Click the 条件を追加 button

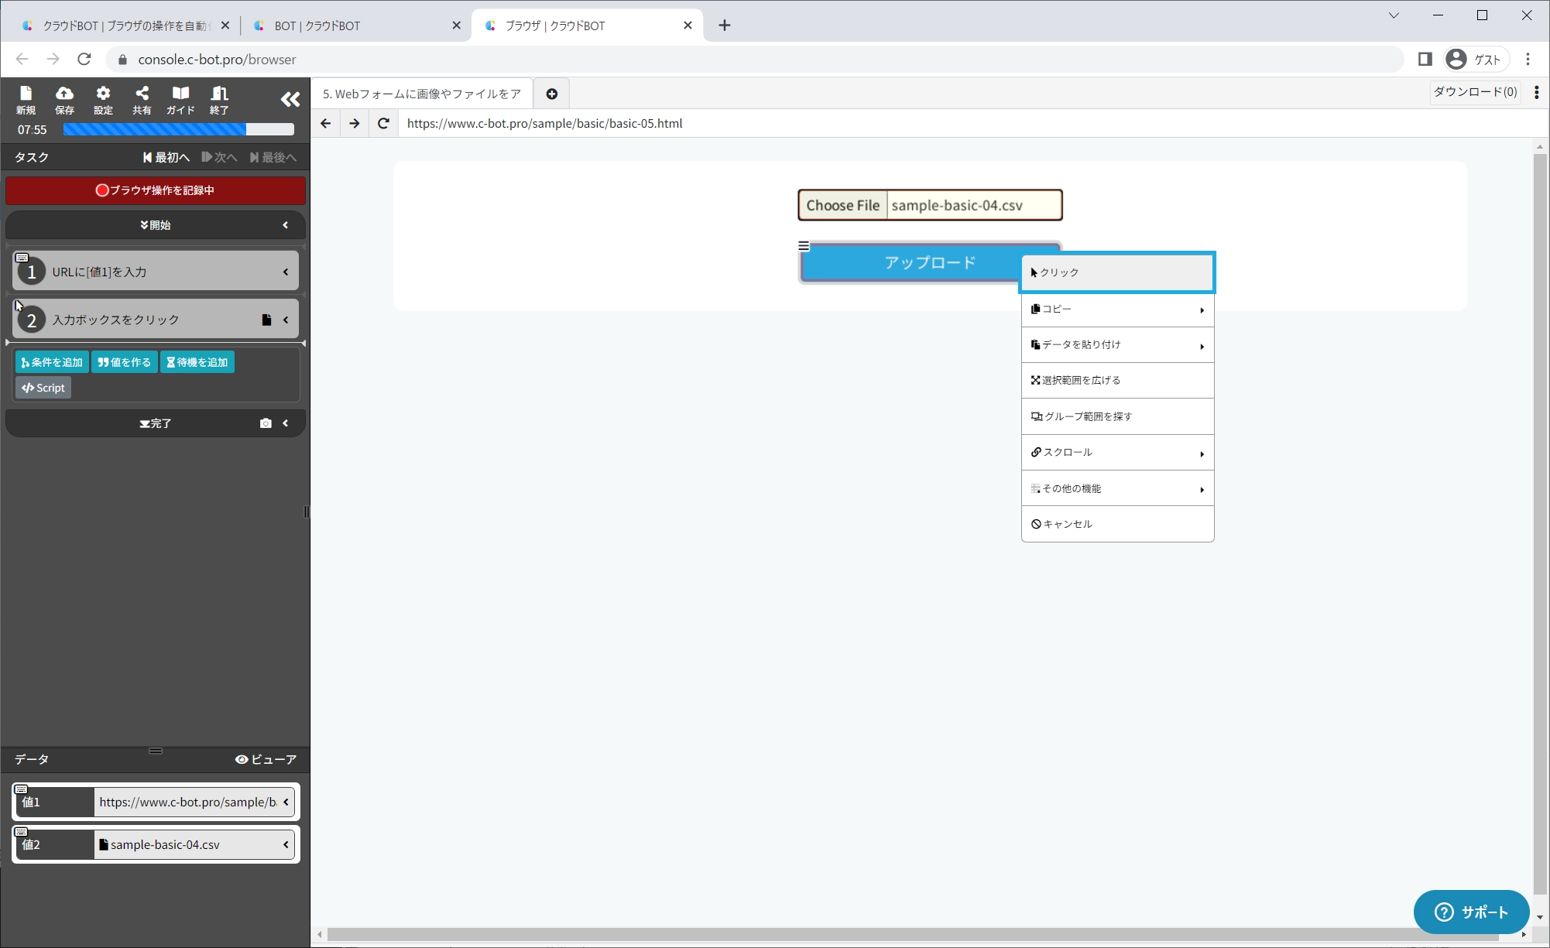[x=52, y=362]
